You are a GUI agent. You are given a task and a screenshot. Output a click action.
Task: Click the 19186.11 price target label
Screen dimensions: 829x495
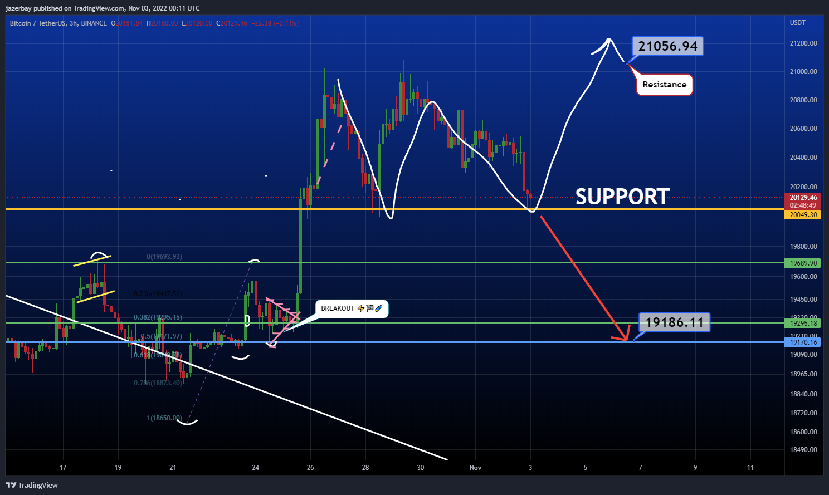point(675,322)
